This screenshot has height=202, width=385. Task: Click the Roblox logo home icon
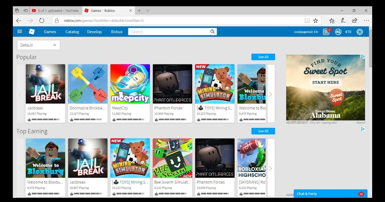31,31
